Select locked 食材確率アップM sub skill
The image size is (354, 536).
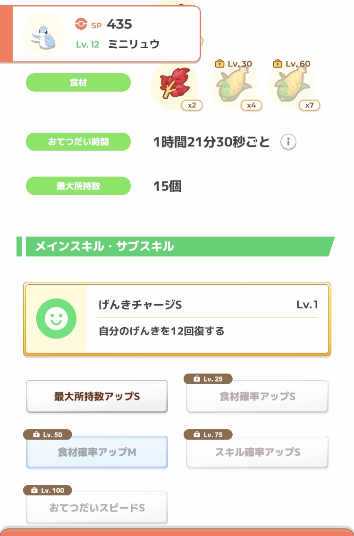click(97, 452)
